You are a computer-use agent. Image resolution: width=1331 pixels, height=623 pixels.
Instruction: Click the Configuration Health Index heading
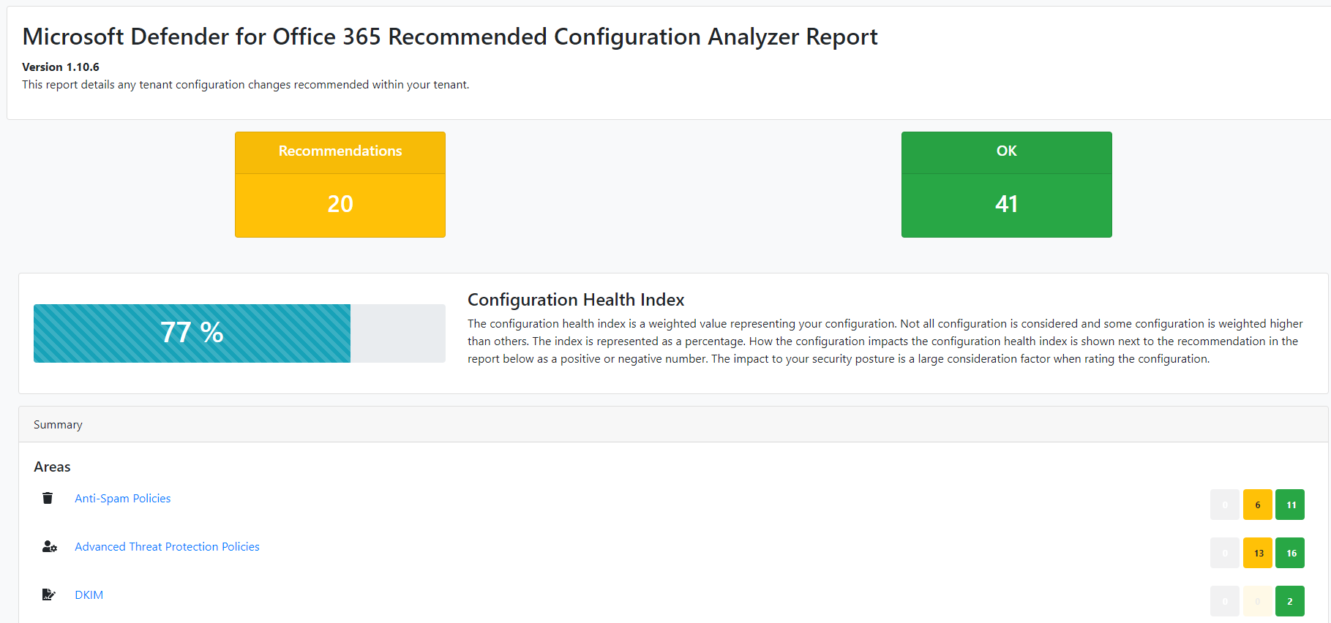click(576, 300)
